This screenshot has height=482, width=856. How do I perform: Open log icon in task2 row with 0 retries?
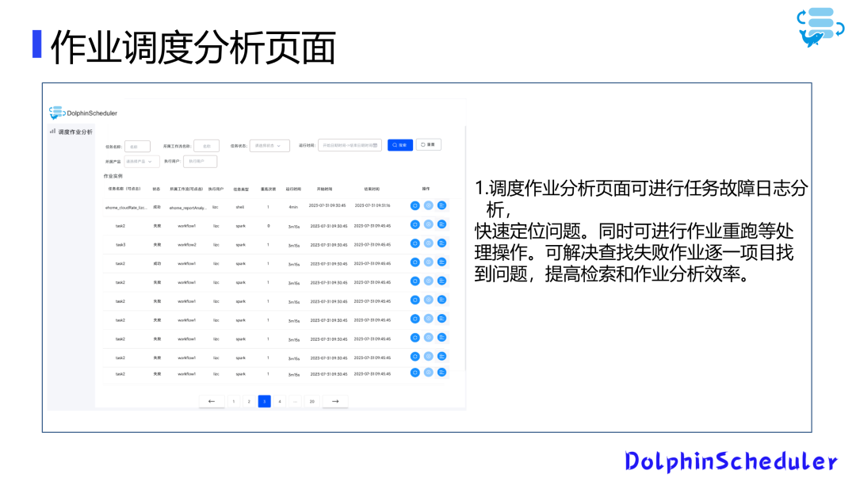click(442, 224)
